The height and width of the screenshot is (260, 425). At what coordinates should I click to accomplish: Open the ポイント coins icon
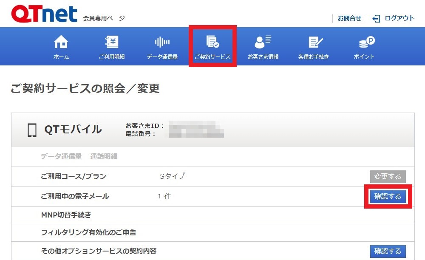click(x=366, y=42)
